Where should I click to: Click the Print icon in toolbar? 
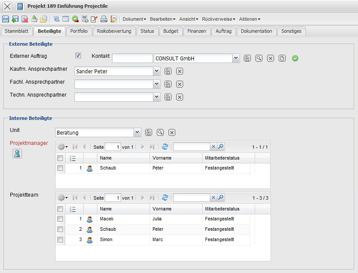103,19
